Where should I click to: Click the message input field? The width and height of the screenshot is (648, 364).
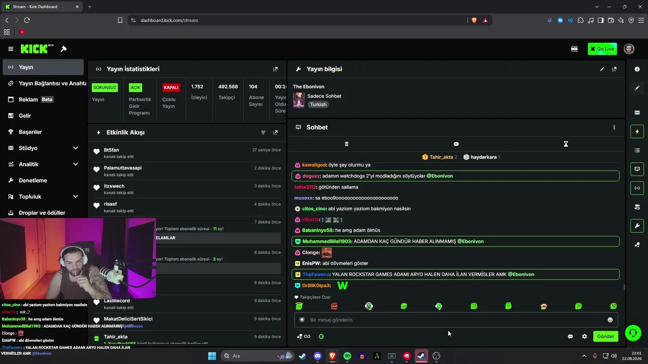coord(456,320)
